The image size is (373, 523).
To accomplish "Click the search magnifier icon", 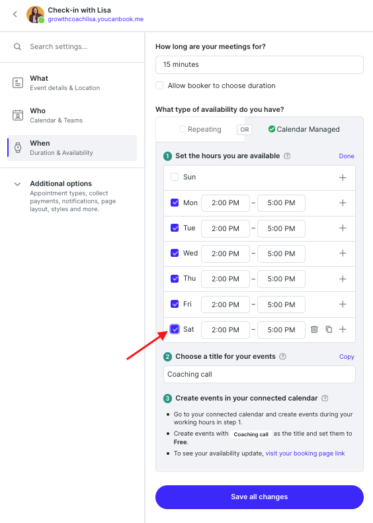I will pyautogui.click(x=17, y=47).
